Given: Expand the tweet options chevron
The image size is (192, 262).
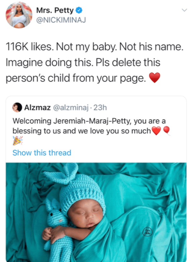Looking at the screenshot, I should pyautogui.click(x=184, y=10).
